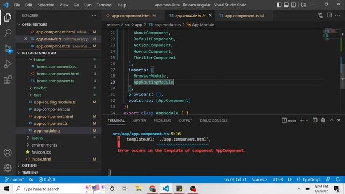Click Ln 29, Col 21 position indicator

click(x=235, y=179)
